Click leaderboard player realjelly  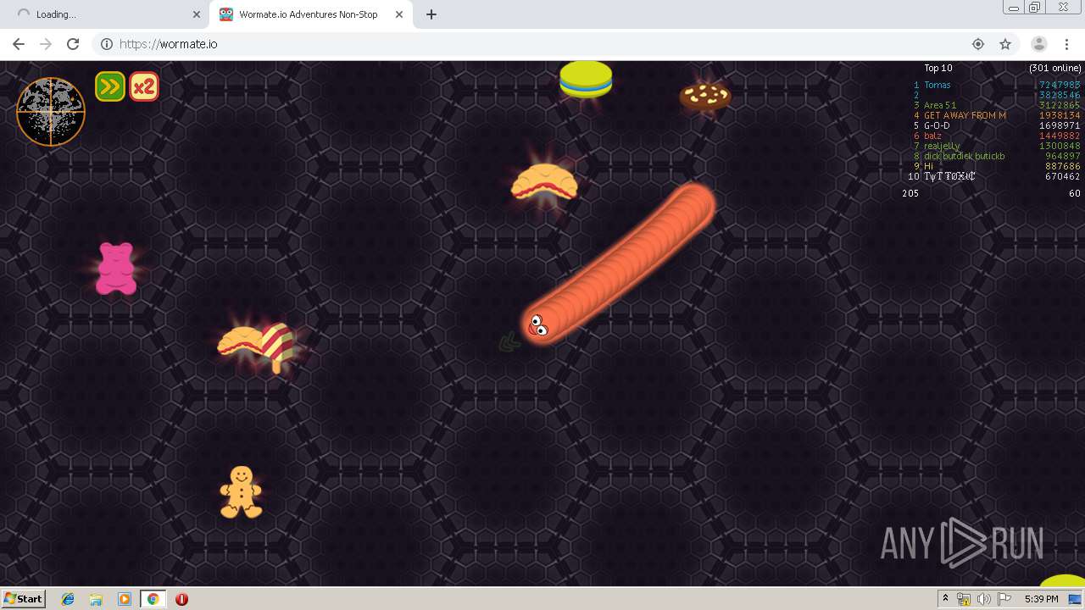point(942,146)
